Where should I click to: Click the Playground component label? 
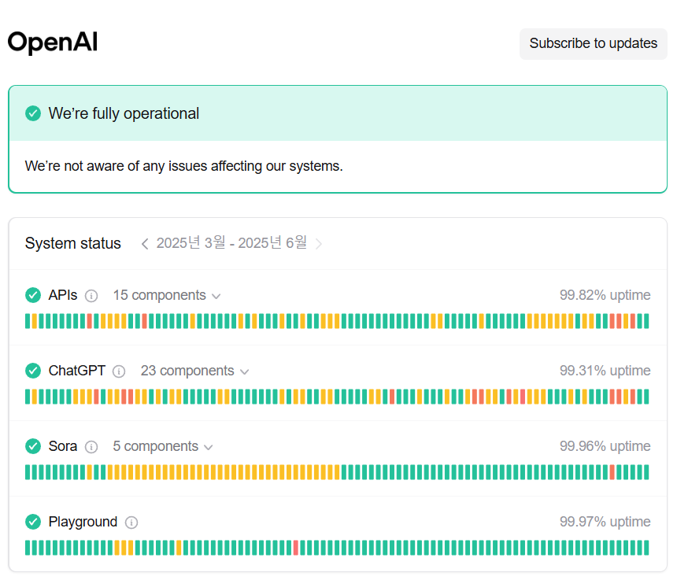(x=83, y=522)
